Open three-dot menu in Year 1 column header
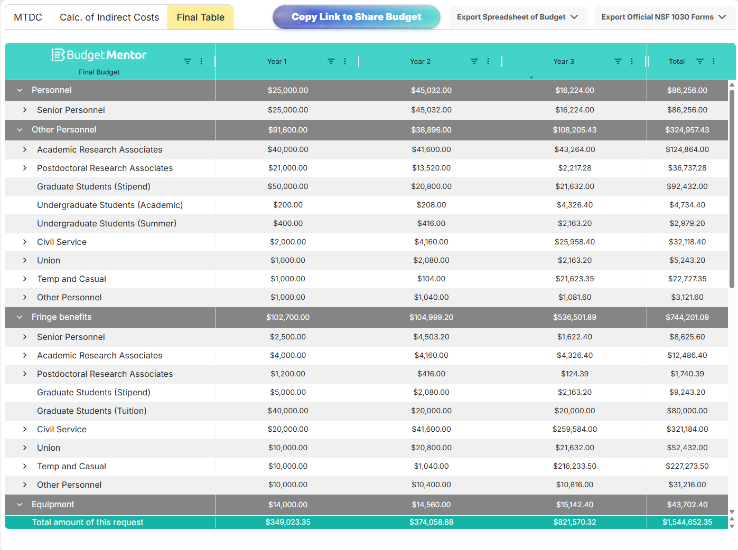738x550 pixels. [x=345, y=61]
